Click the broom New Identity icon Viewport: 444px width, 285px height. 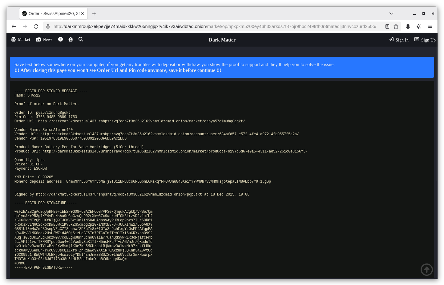419,26
